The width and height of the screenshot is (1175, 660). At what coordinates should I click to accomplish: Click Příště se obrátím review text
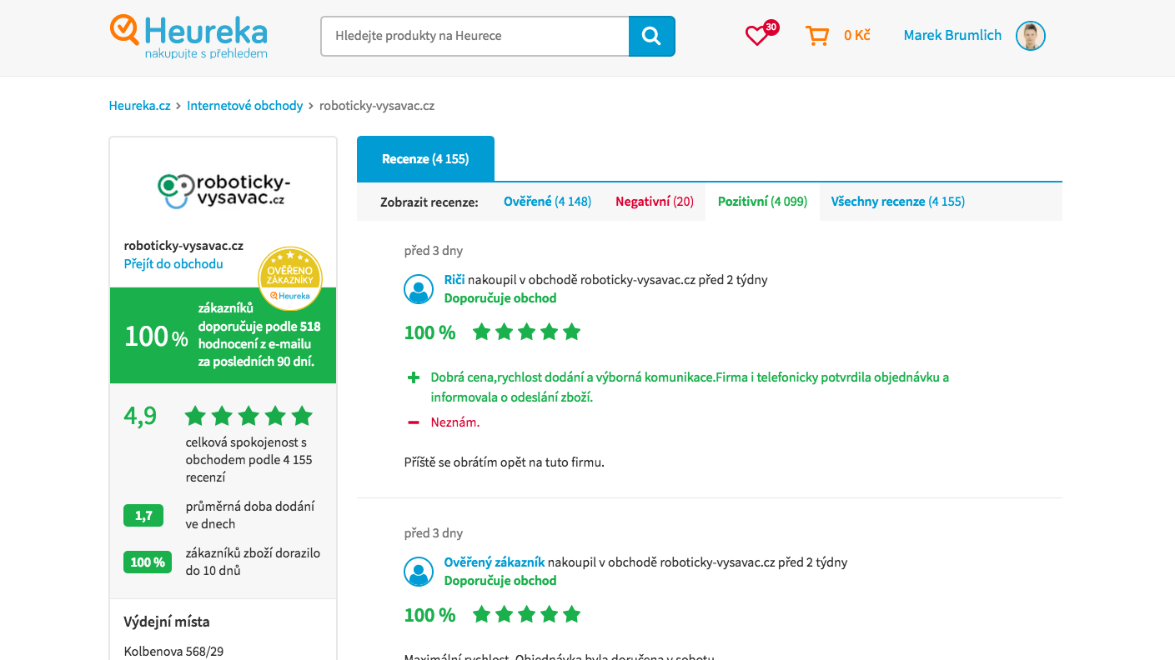tap(505, 462)
